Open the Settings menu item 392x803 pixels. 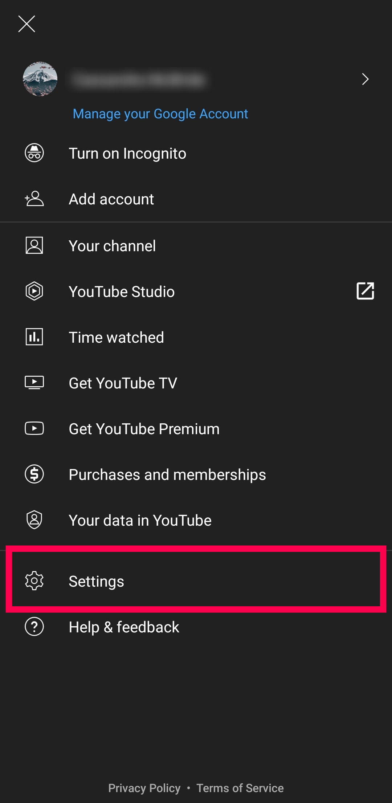click(x=97, y=581)
